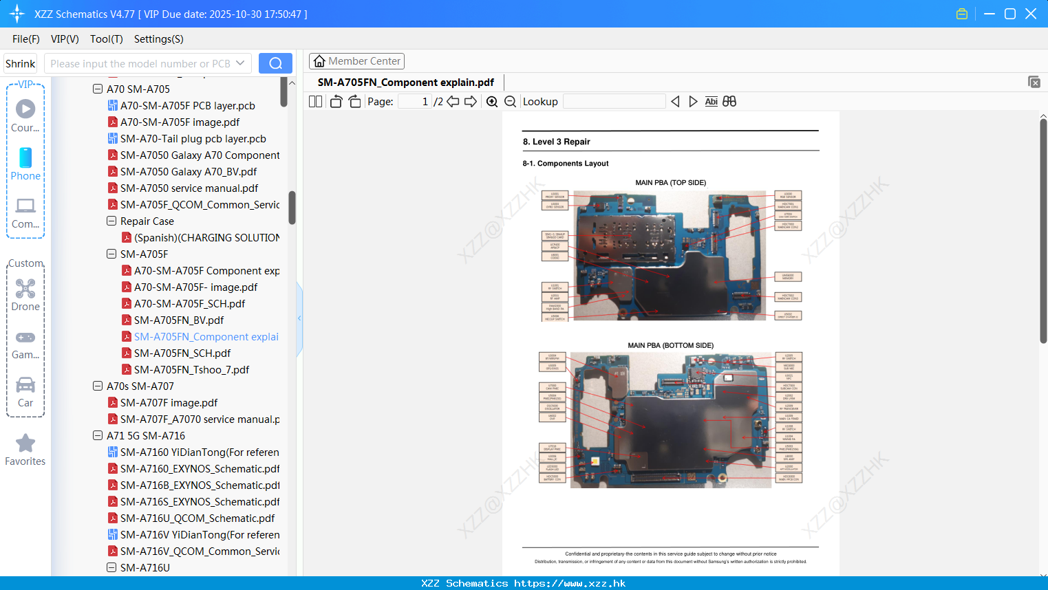The height and width of the screenshot is (590, 1048).
Task: Click the page number input box
Action: [415, 102]
